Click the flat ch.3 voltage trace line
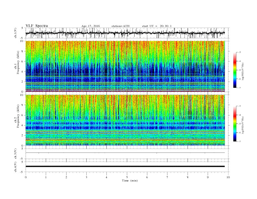The height and width of the screenshot is (199, 257). [125, 153]
